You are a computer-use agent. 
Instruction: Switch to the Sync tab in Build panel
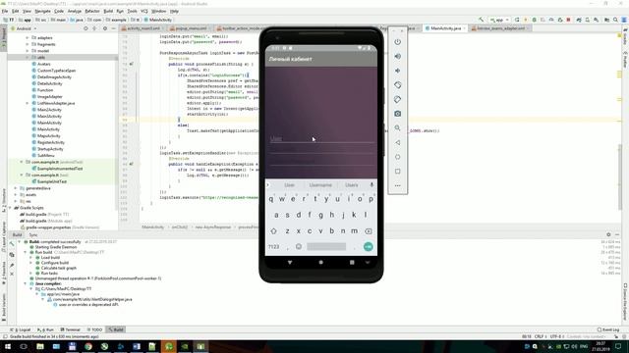(33, 235)
